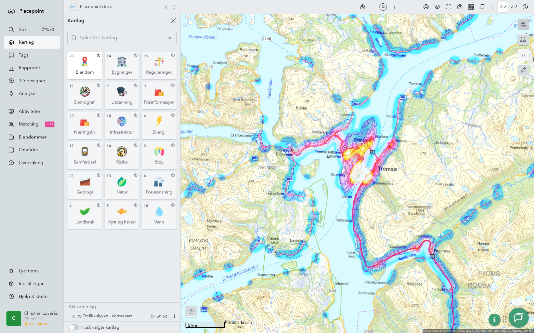Show help for the Eiendom category
Viewport: 534px width, 333px height.
98,56
